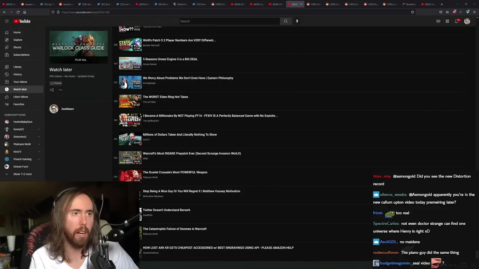
Task: Click the YouTube logo
Action: [x=22, y=21]
